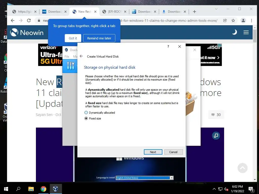
Task: Open a new Chrome tab
Action: click(x=195, y=12)
